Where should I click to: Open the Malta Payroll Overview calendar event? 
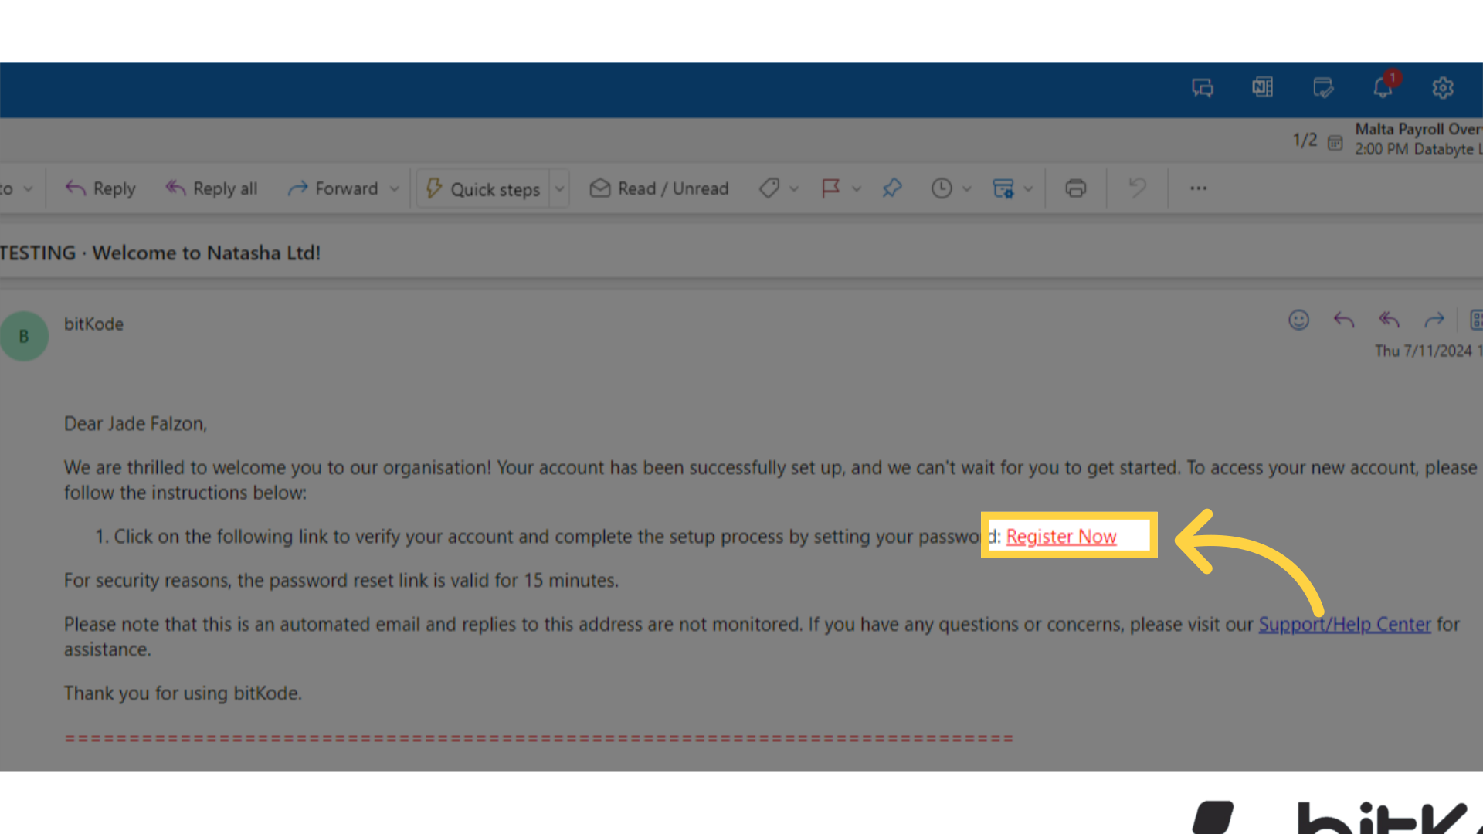point(1418,139)
